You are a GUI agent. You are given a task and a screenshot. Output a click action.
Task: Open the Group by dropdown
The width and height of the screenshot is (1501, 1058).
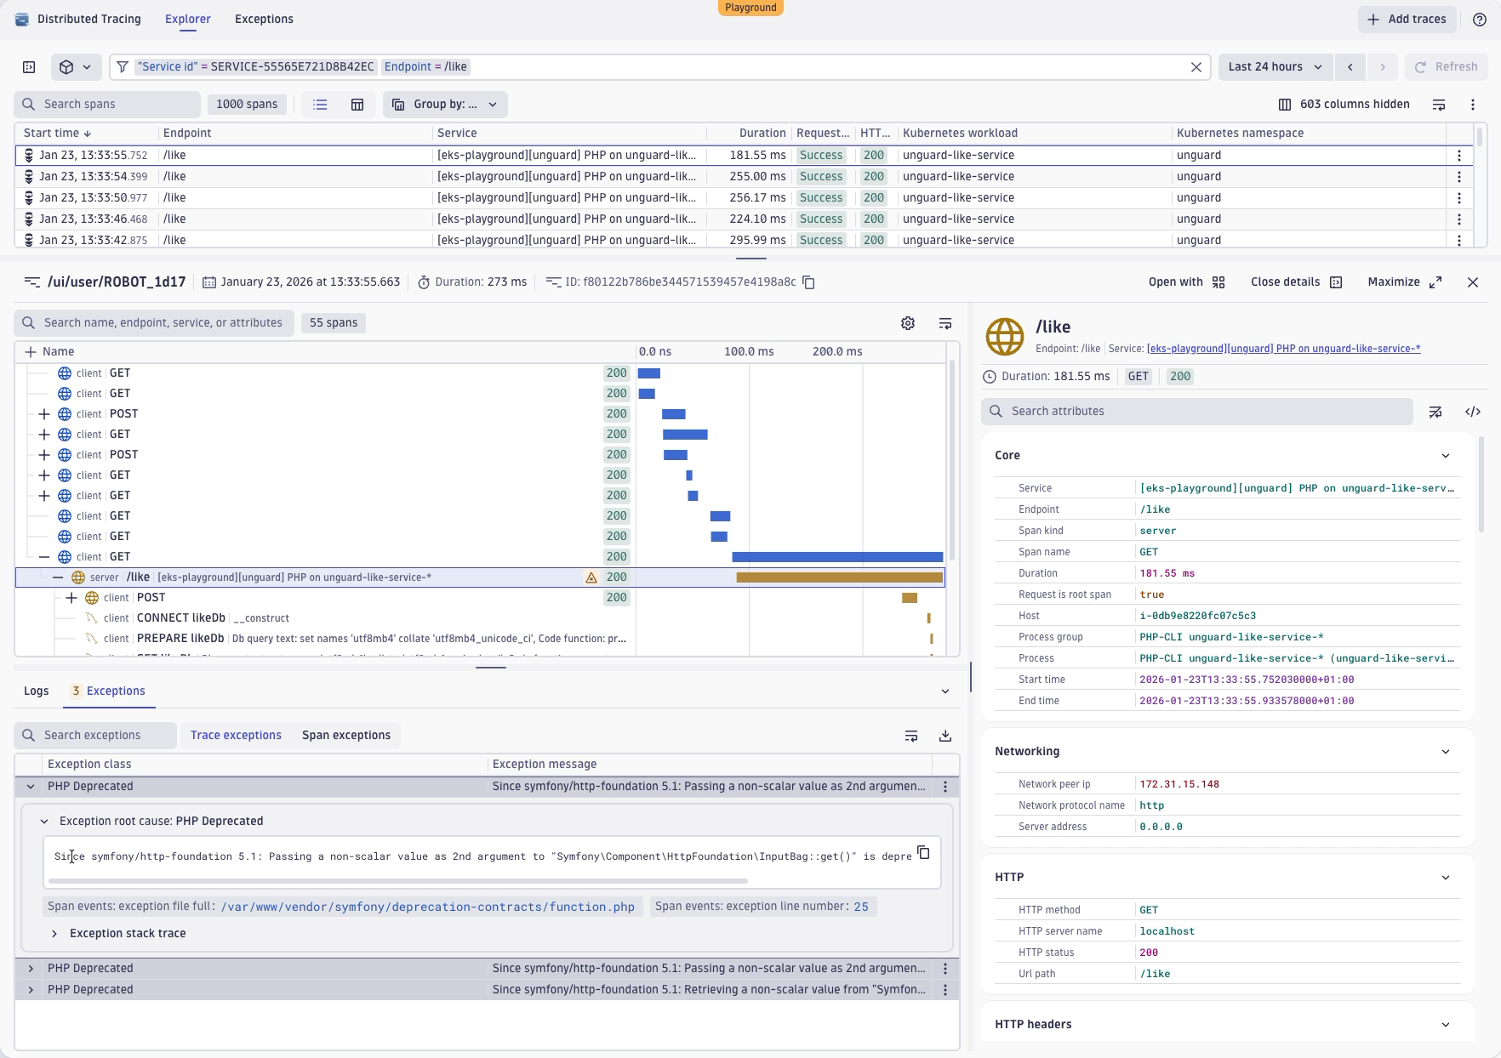pos(445,105)
